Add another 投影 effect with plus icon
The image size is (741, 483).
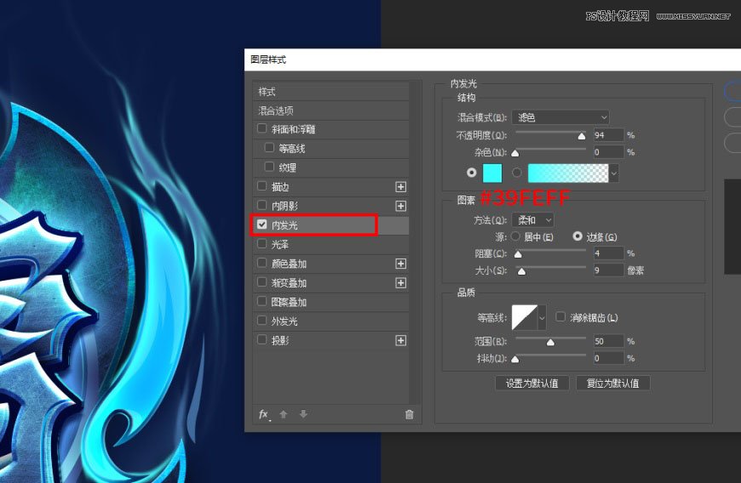pyautogui.click(x=401, y=340)
